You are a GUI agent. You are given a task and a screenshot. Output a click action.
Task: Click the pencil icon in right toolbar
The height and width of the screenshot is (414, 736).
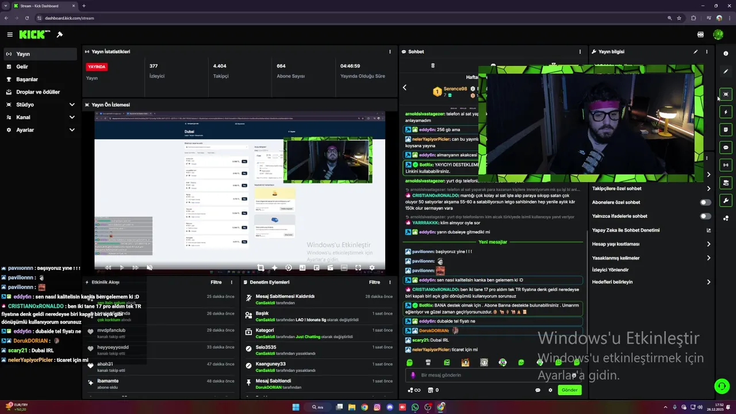726,71
